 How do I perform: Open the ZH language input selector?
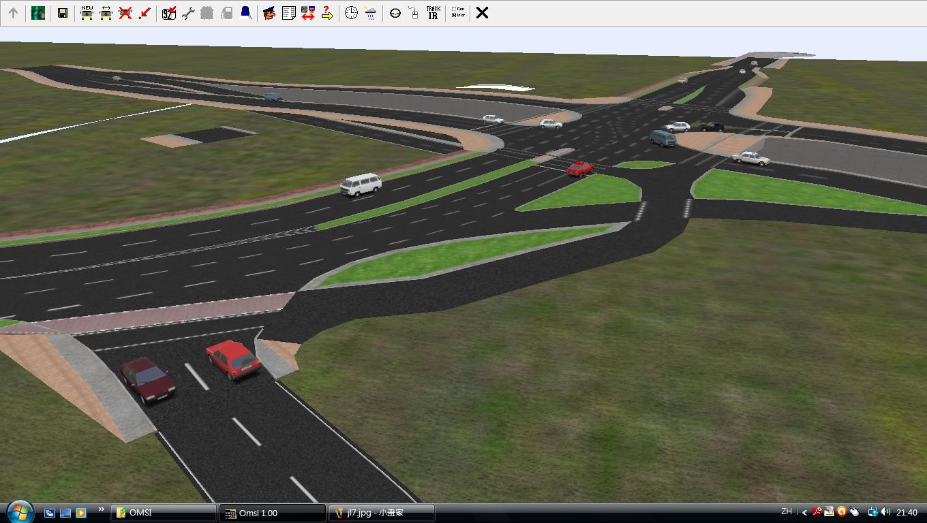coord(787,512)
